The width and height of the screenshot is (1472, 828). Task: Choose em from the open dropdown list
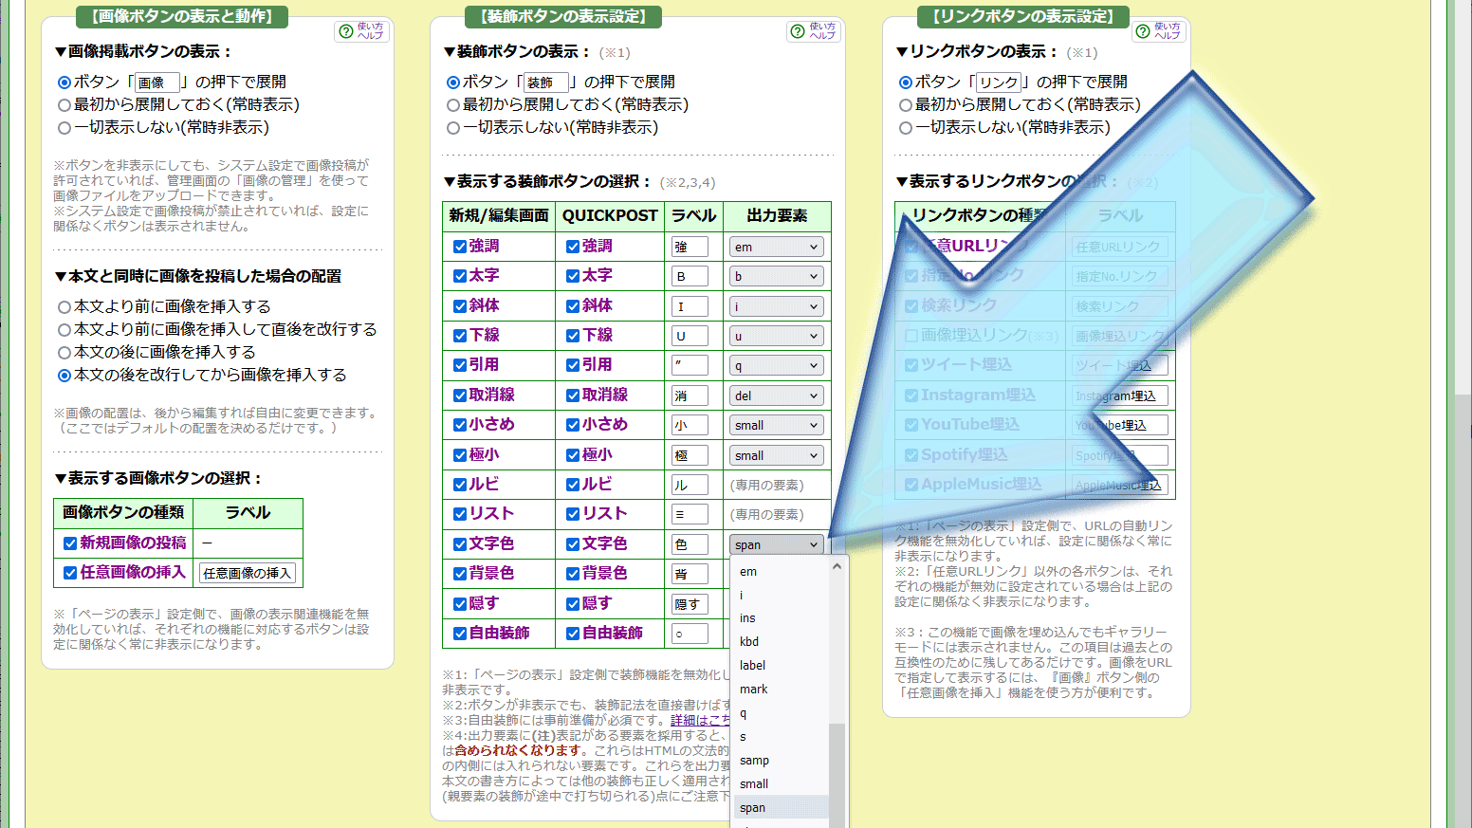click(x=781, y=571)
